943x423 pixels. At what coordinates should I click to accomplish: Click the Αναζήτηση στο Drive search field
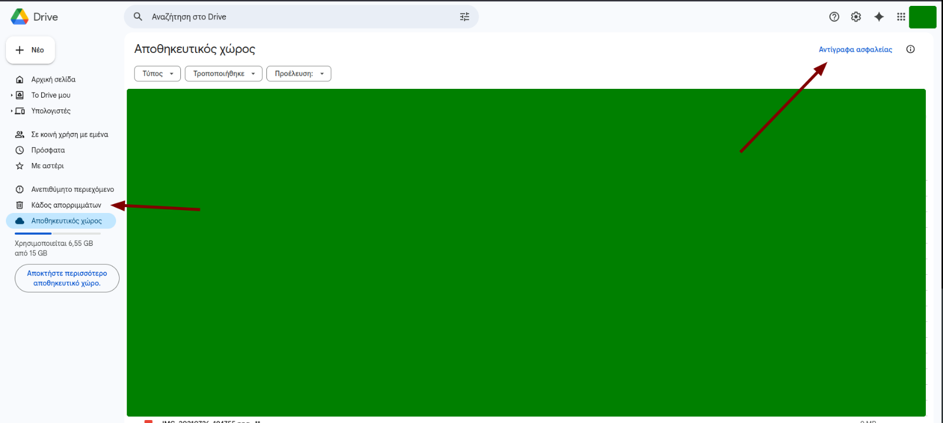point(295,17)
